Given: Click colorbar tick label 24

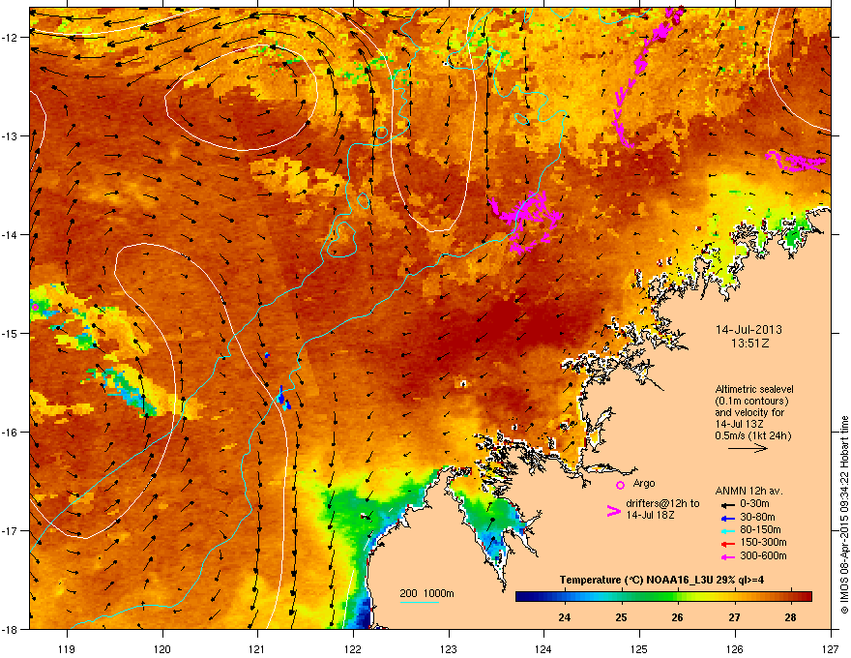Looking at the screenshot, I should coord(565,616).
